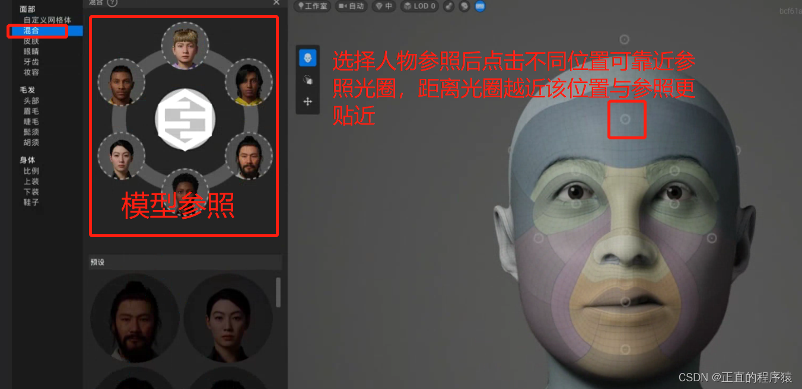Close the 混合 panel with X
The width and height of the screenshot is (802, 389).
click(x=276, y=2)
